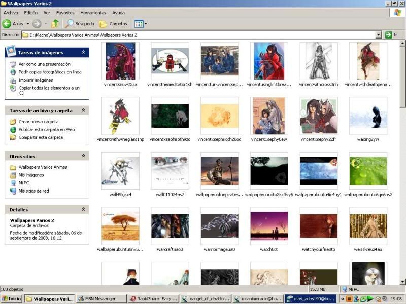Click the Mis imágenes folder icon
The height and width of the screenshot is (304, 406).
pos(13,175)
